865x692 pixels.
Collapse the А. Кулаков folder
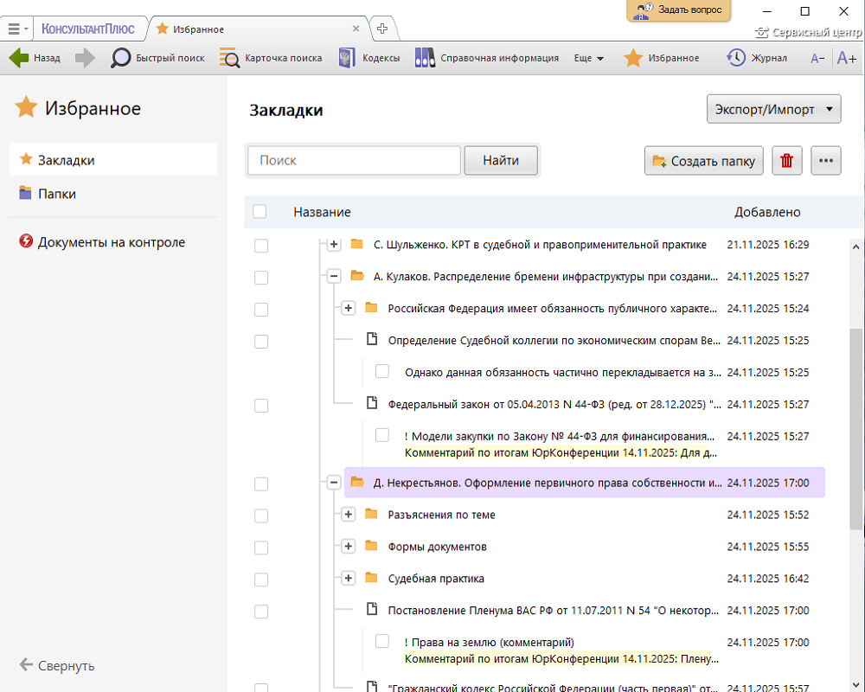point(334,277)
